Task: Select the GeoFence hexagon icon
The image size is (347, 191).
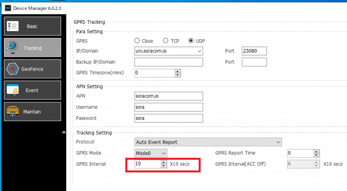Action: [12, 69]
